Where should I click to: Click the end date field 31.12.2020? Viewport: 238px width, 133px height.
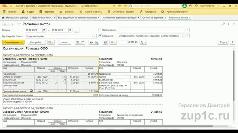pos(59,30)
